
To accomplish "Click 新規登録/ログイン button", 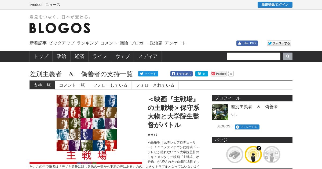I will [275, 5].
